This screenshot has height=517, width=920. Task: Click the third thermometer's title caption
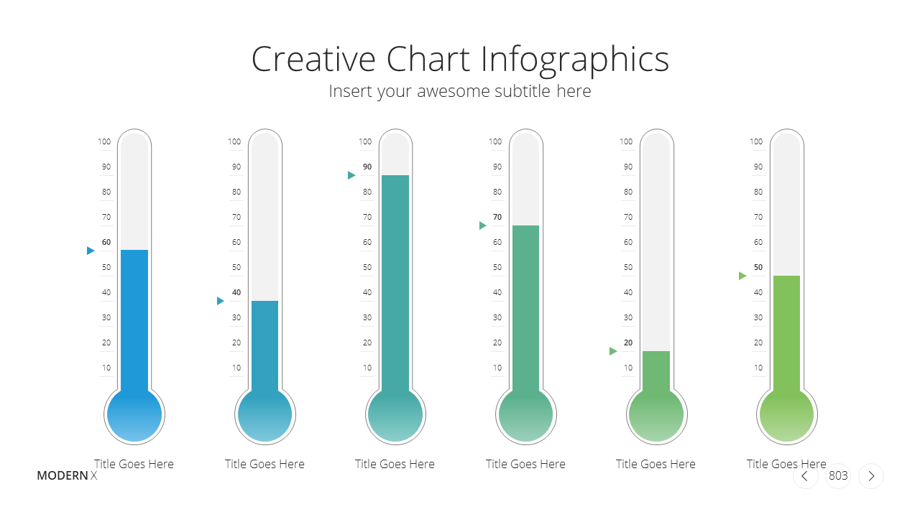pos(395,464)
